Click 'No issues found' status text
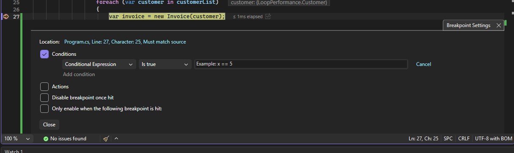Viewport: 514px width, 153px height. point(68,139)
